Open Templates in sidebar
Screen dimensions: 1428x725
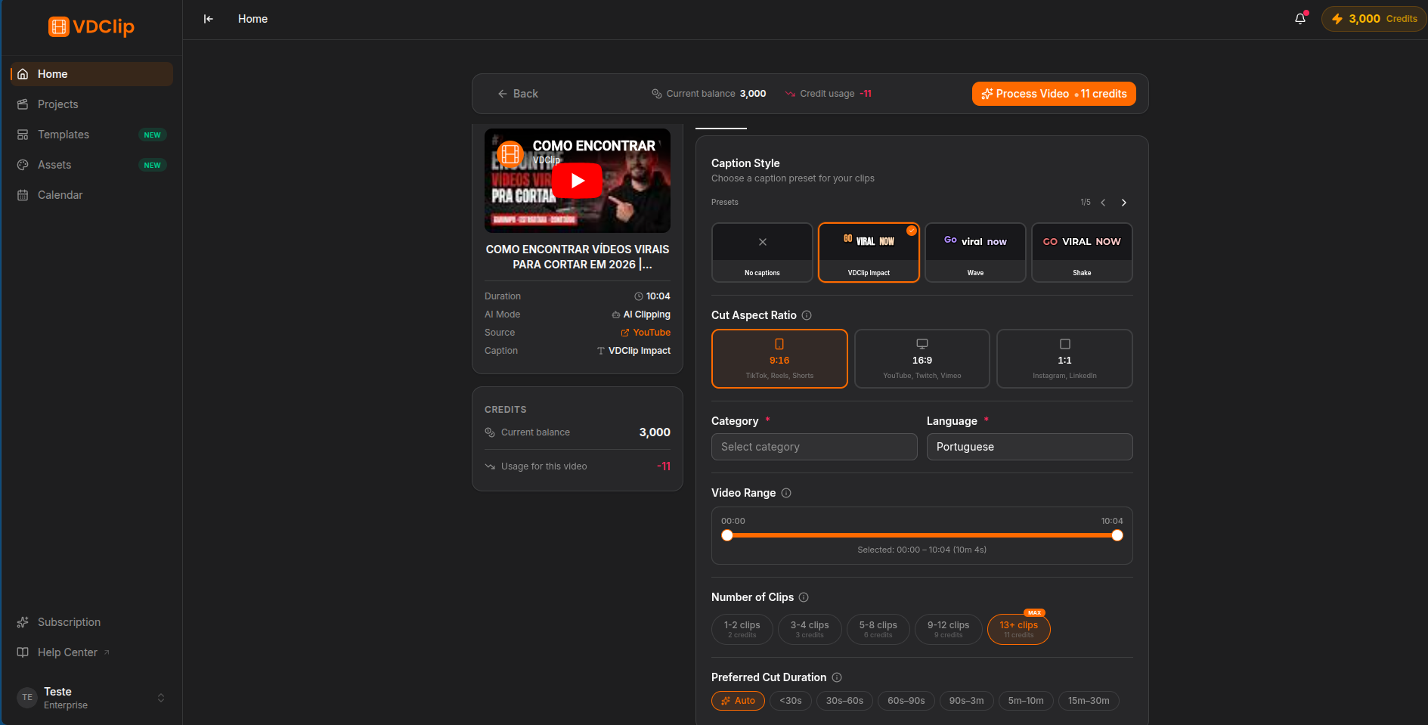(x=91, y=135)
